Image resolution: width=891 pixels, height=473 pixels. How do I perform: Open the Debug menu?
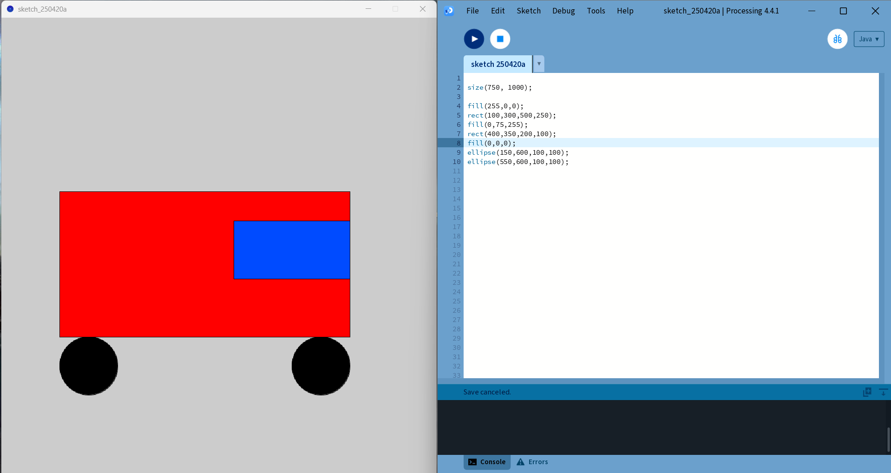563,11
